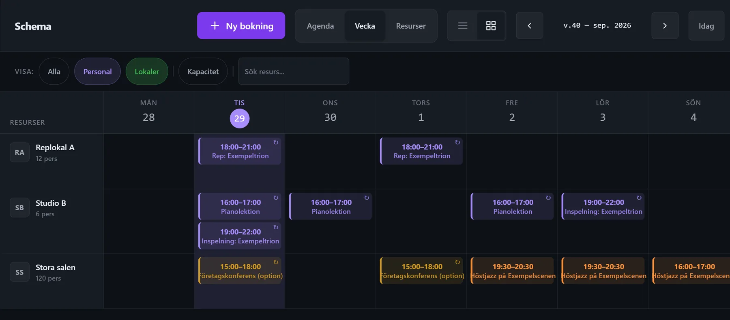Click recurring icon on Tuesday Företagskonferens booking
This screenshot has height=320, width=730.
pyautogui.click(x=276, y=262)
